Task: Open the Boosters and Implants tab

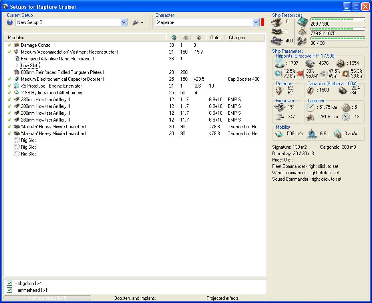Action: click(135, 298)
